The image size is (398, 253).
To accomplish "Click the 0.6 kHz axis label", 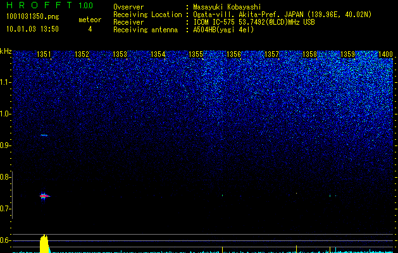I will 5,240.
